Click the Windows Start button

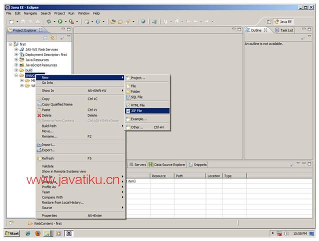point(12,233)
